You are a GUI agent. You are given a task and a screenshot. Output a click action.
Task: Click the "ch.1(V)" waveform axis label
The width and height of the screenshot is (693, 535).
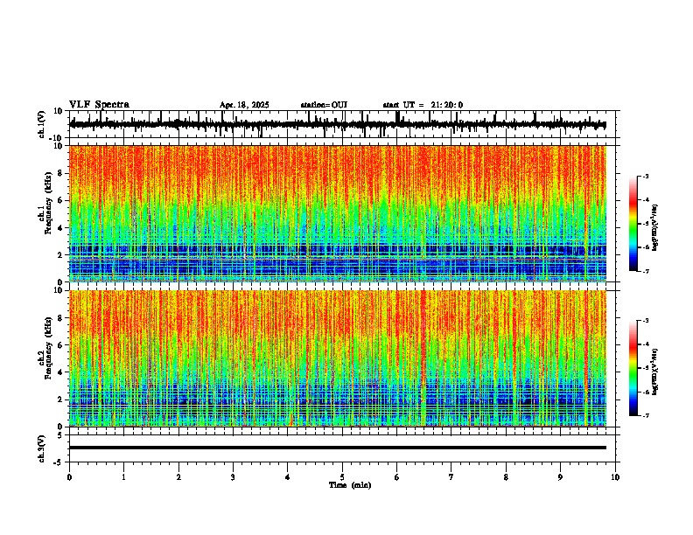(42, 124)
